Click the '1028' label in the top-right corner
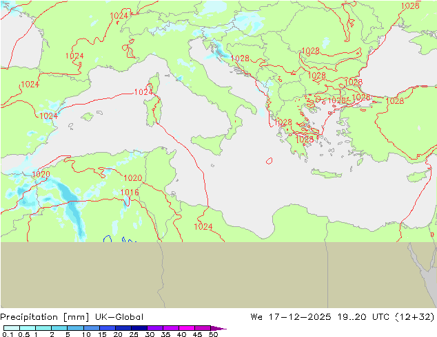The width and height of the screenshot is (437, 337). pos(410,6)
